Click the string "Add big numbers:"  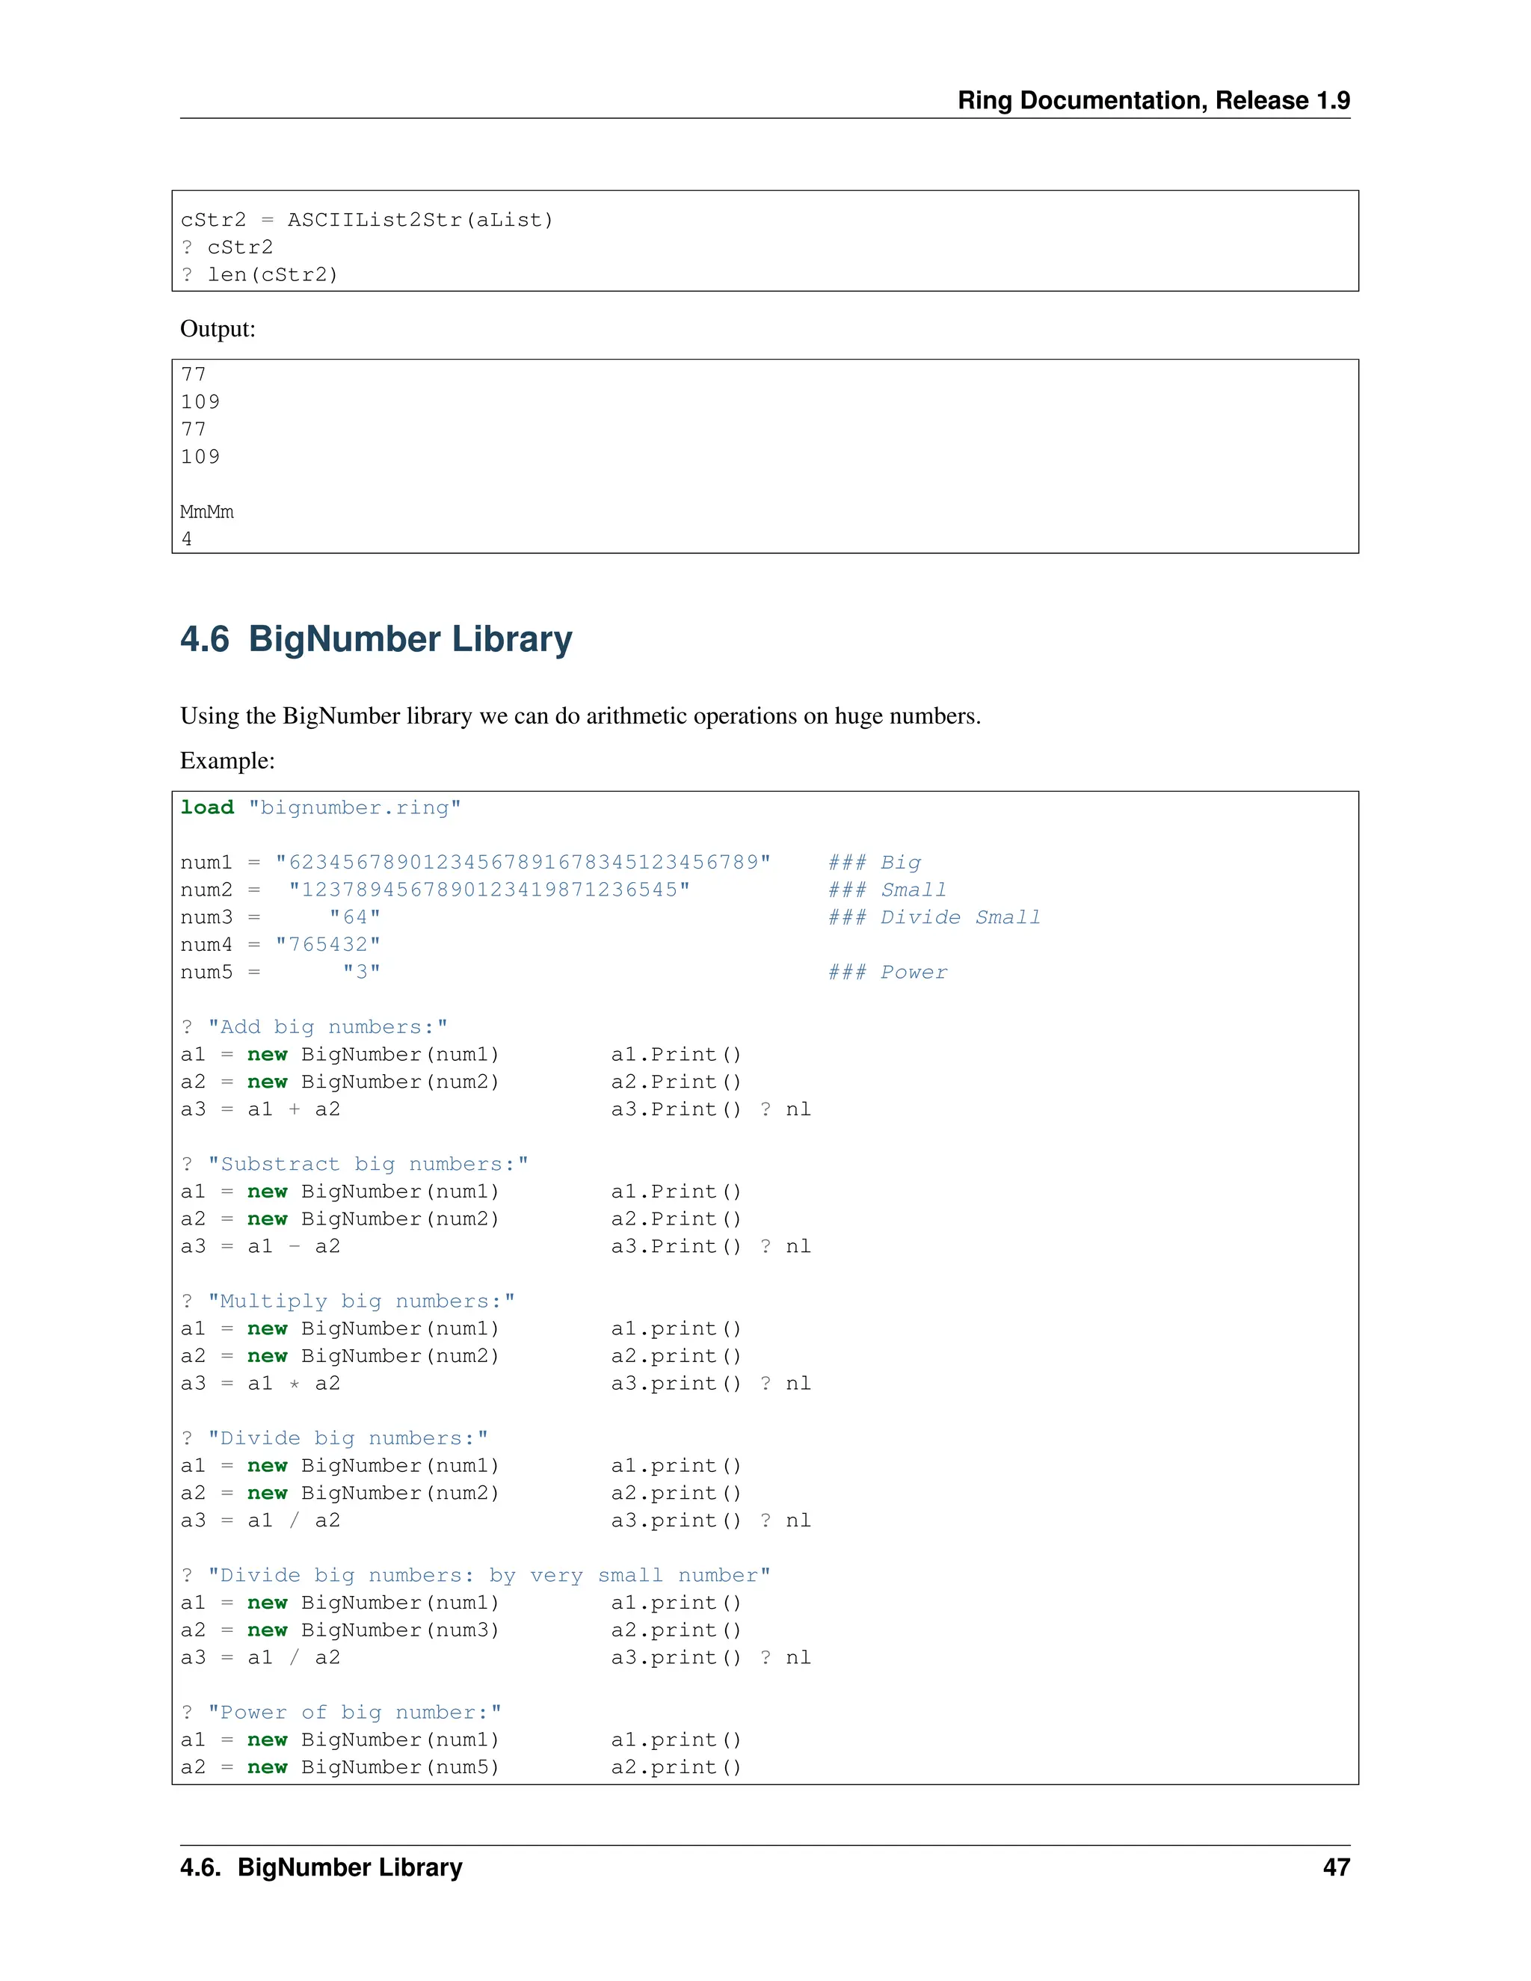point(327,1027)
